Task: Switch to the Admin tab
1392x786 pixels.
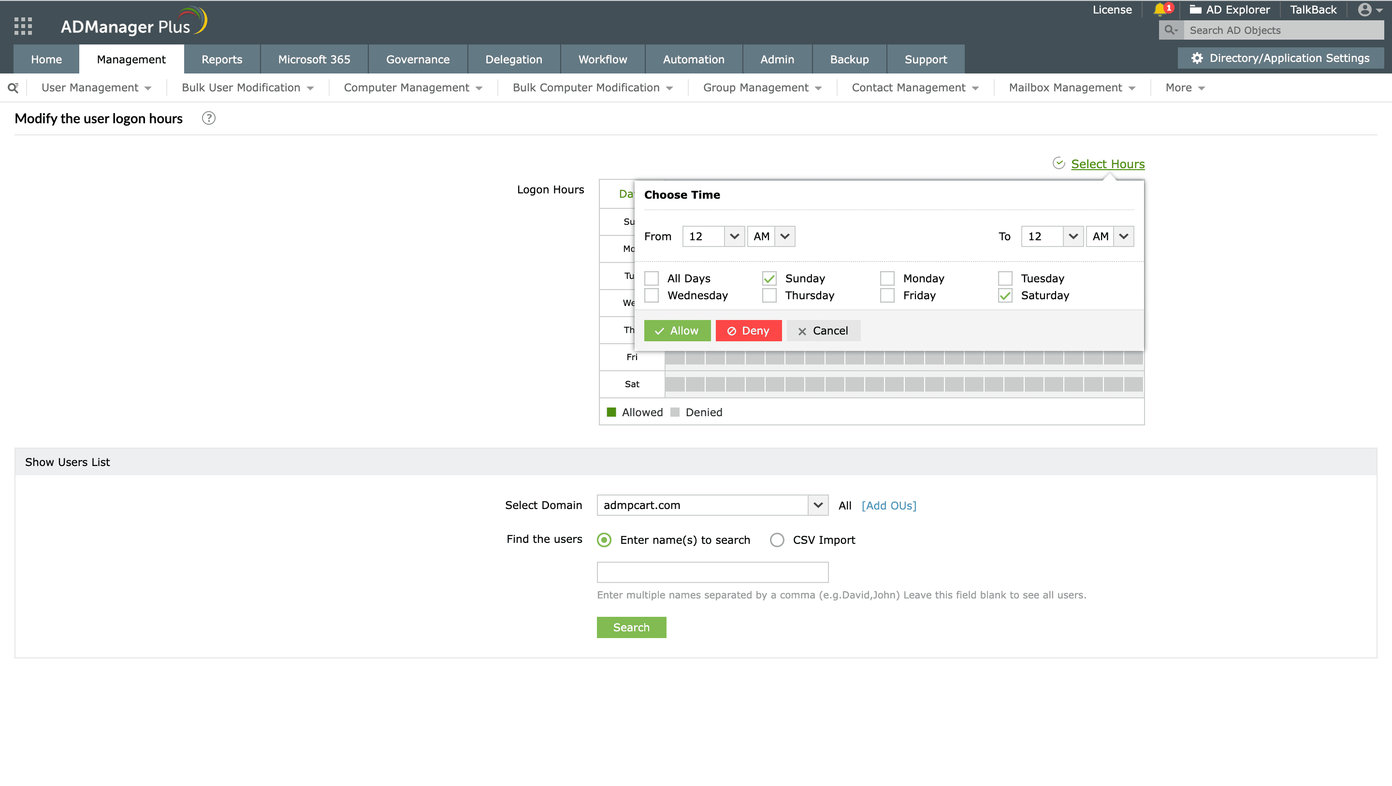Action: [x=777, y=59]
